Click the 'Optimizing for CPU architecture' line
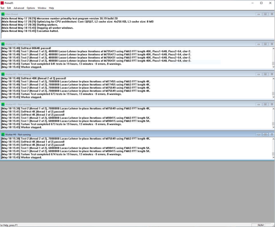The height and width of the screenshot is (227, 275). pos(77,22)
